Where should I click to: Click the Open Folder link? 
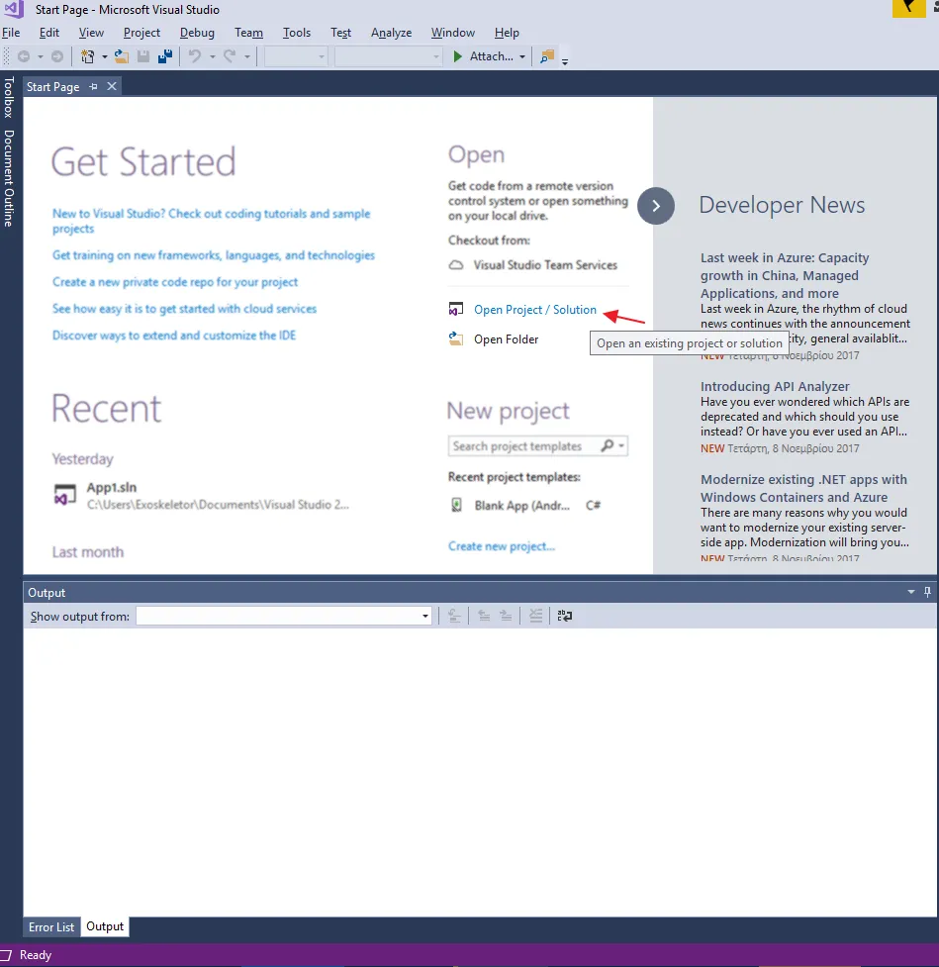tap(506, 339)
